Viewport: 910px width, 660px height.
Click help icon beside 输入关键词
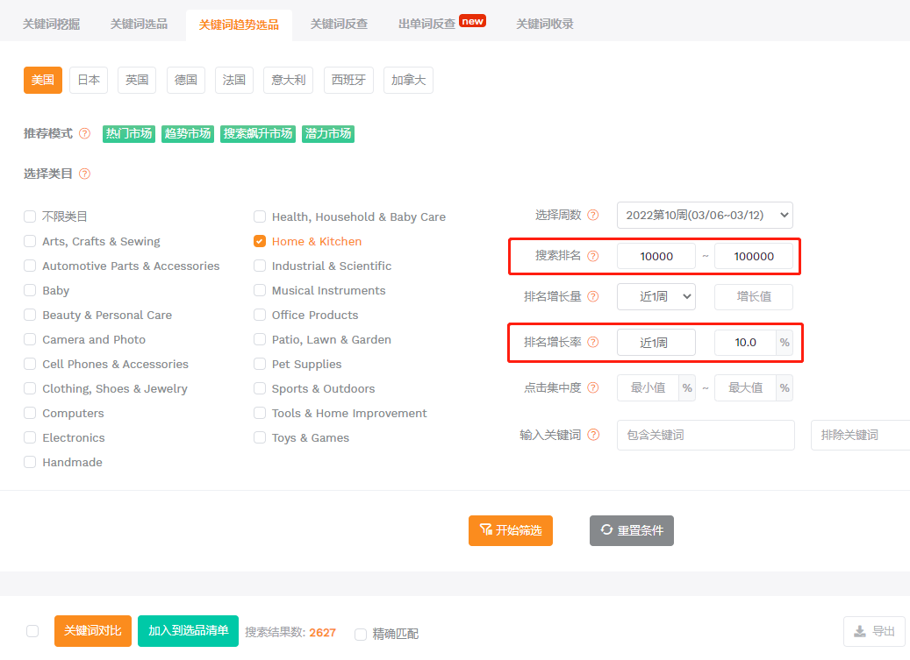(x=593, y=435)
